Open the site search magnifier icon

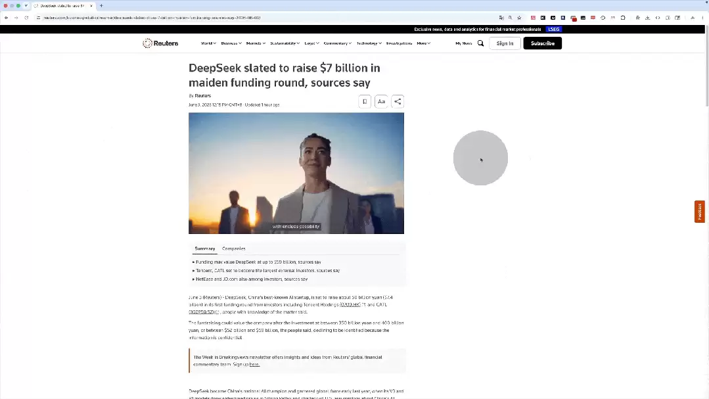(480, 43)
